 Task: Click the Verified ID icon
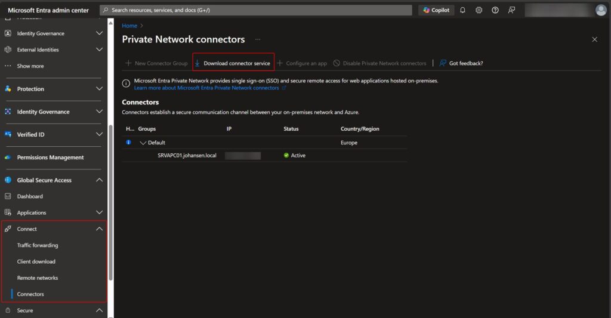coord(8,134)
